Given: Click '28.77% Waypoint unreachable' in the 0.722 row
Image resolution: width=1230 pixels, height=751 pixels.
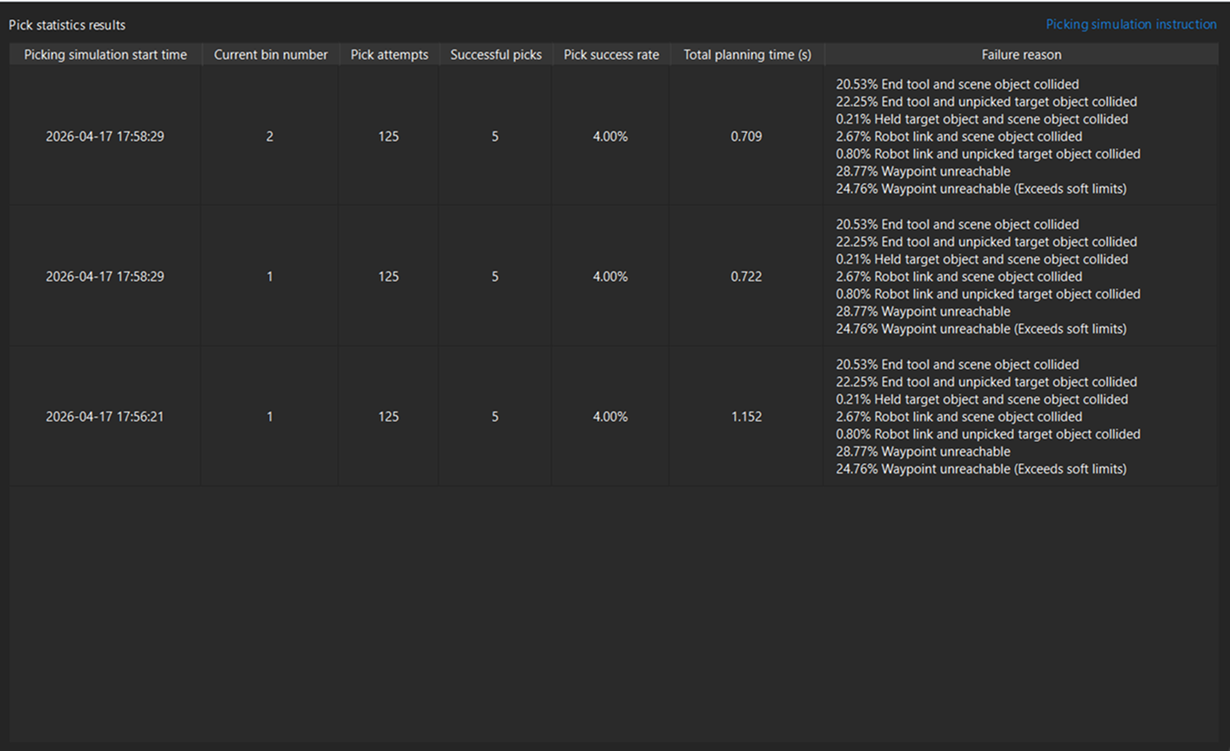Looking at the screenshot, I should point(924,312).
